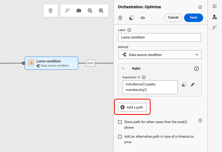Collapse the Path1 section chevron
Image resolution: width=222 pixels, height=152 pixels.
(123, 68)
